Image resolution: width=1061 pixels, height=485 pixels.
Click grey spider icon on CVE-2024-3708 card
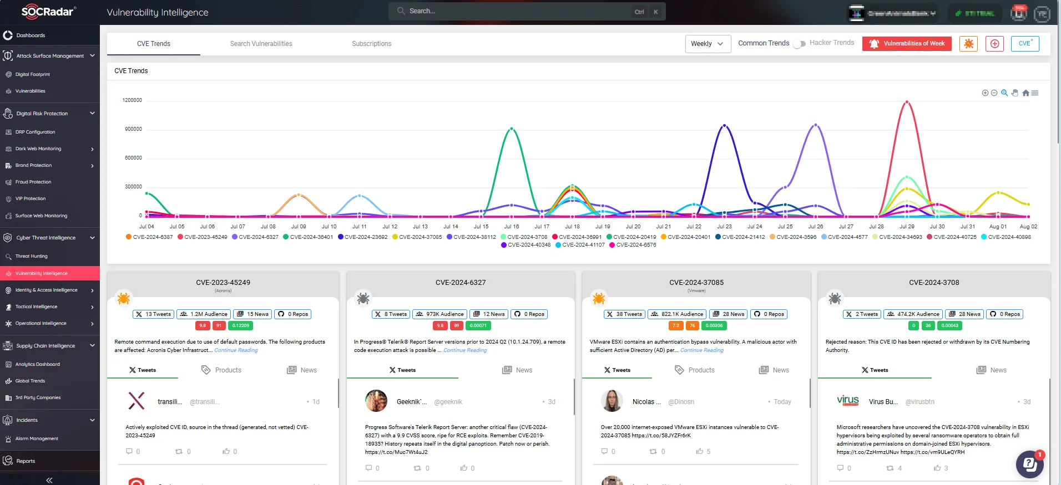pyautogui.click(x=835, y=298)
